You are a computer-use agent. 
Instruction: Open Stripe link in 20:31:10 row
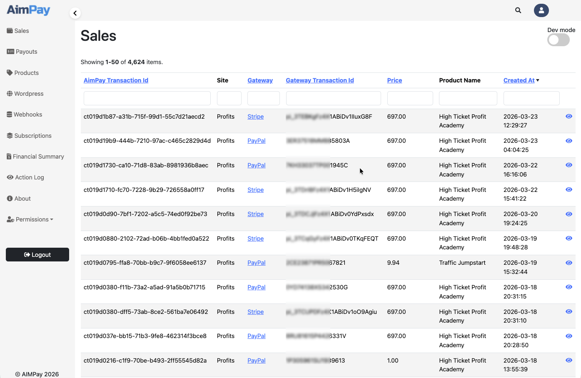(x=256, y=312)
